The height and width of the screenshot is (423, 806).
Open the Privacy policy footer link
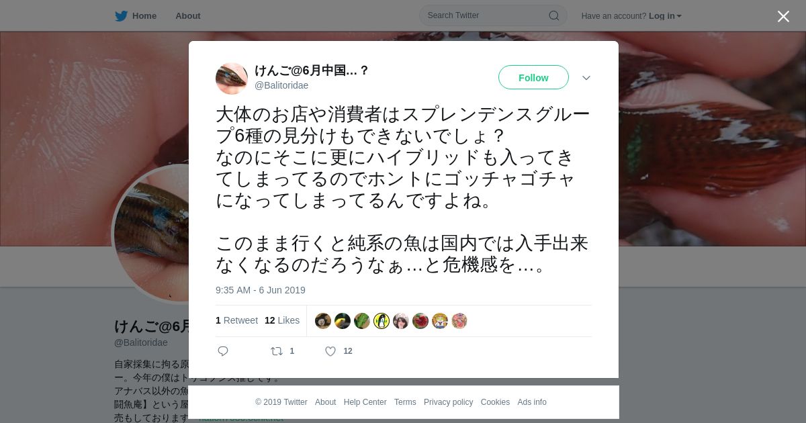[448, 402]
